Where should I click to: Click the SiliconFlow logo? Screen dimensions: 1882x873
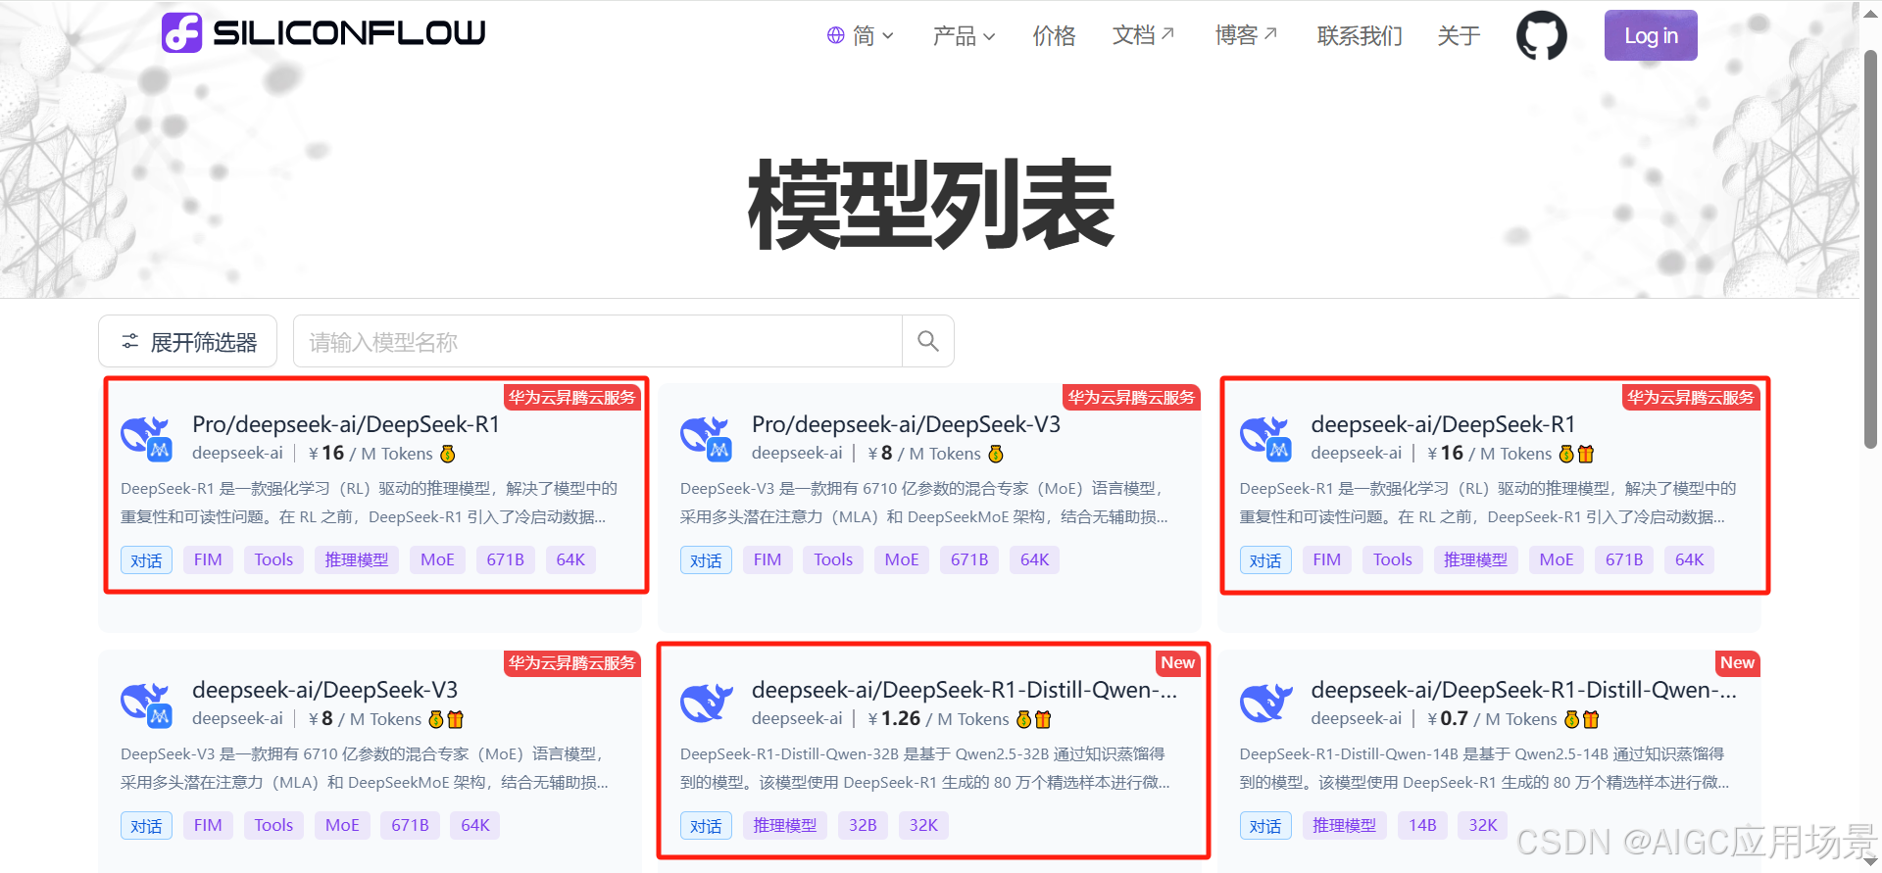click(x=323, y=33)
